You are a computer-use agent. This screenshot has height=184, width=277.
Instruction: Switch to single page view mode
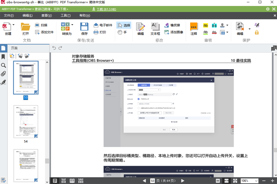pyautogui.click(x=55, y=181)
